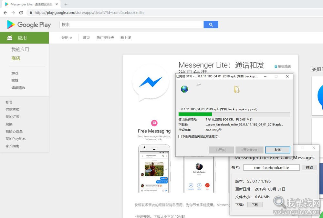Enable 下载完成后关闭此对话框 checkbox
The width and height of the screenshot is (323, 218).
pyautogui.click(x=180, y=136)
